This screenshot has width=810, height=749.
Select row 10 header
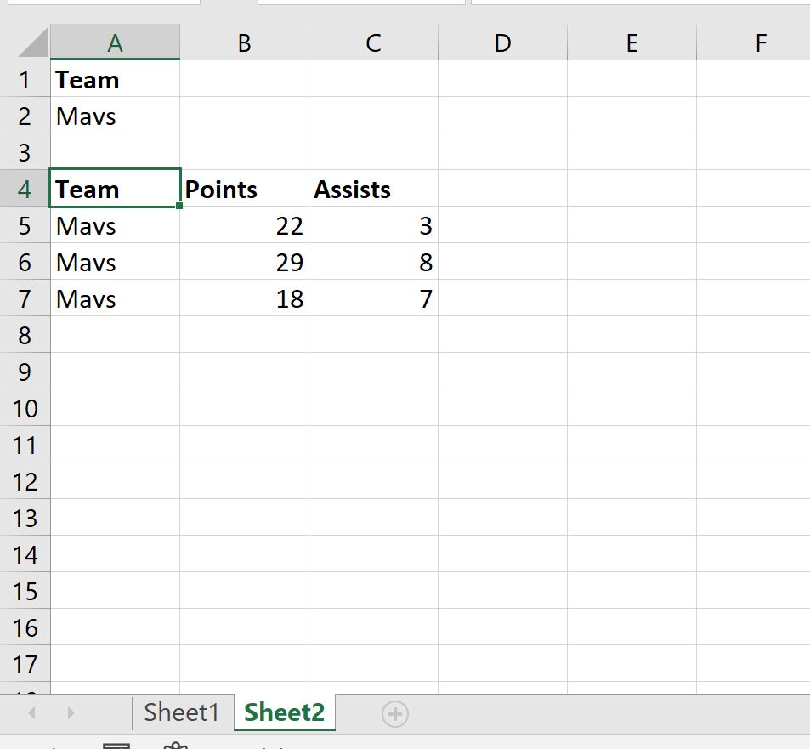[25, 408]
